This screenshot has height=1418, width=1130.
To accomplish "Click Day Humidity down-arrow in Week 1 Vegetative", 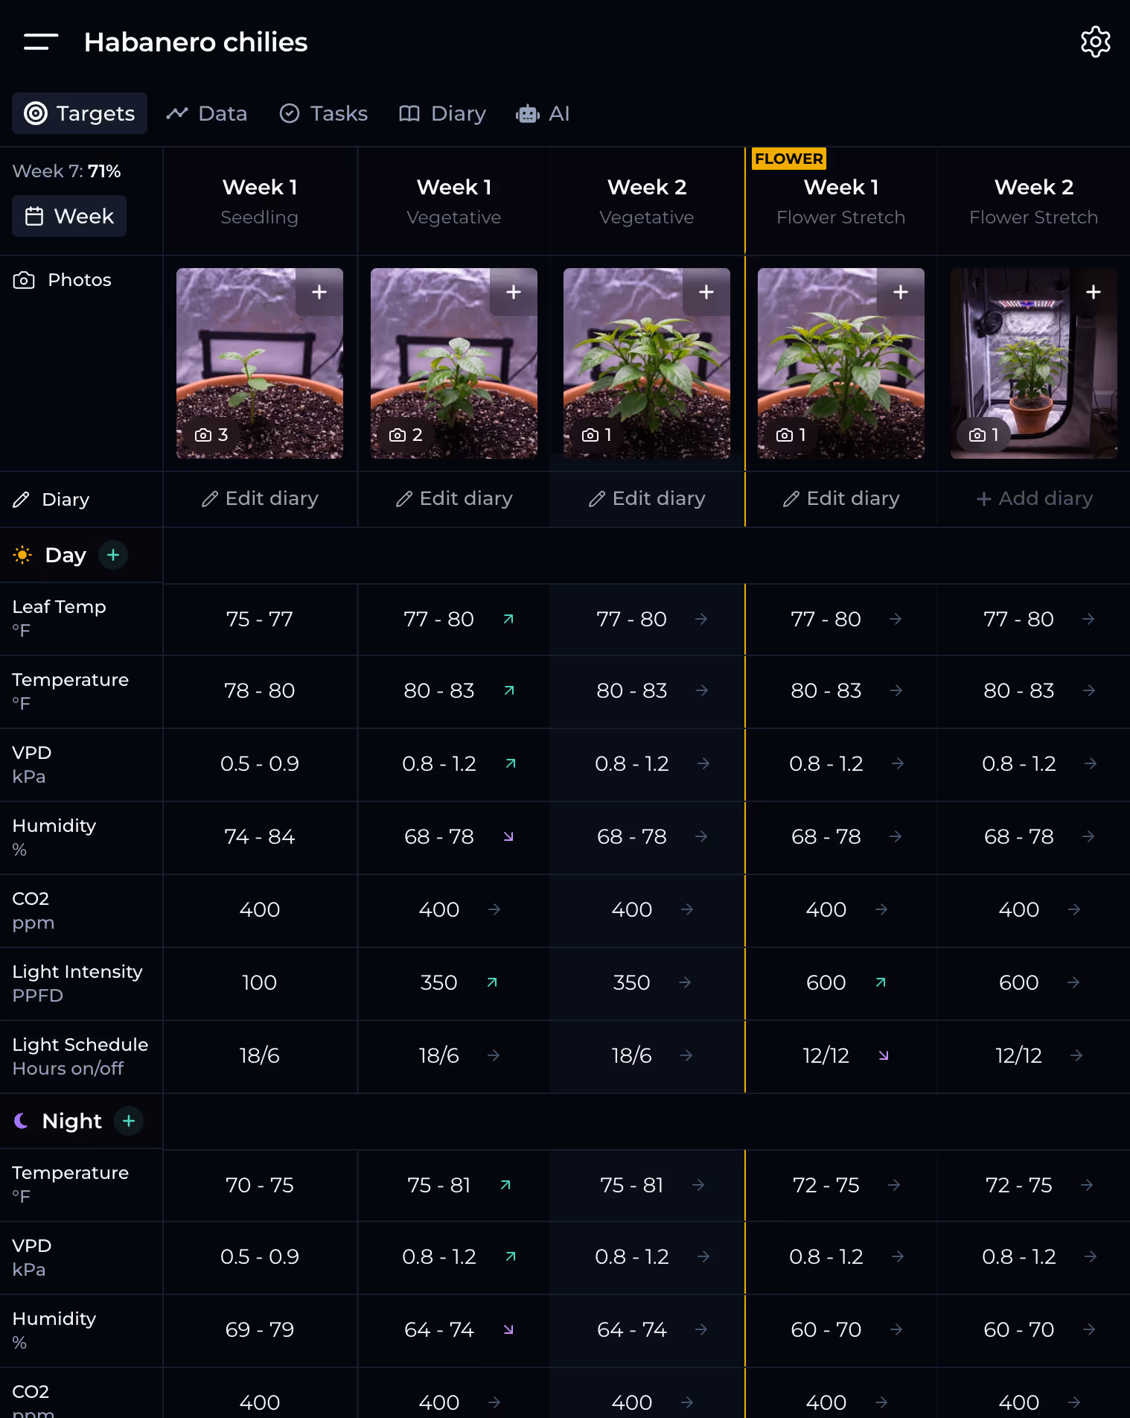I will pos(508,836).
